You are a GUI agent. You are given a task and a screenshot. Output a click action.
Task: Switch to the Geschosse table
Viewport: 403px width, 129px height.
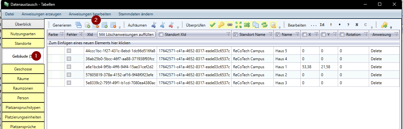click(x=23, y=69)
